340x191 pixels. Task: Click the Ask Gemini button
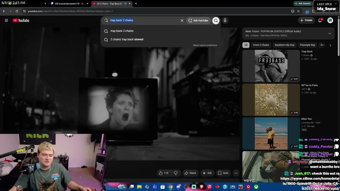click(x=302, y=3)
